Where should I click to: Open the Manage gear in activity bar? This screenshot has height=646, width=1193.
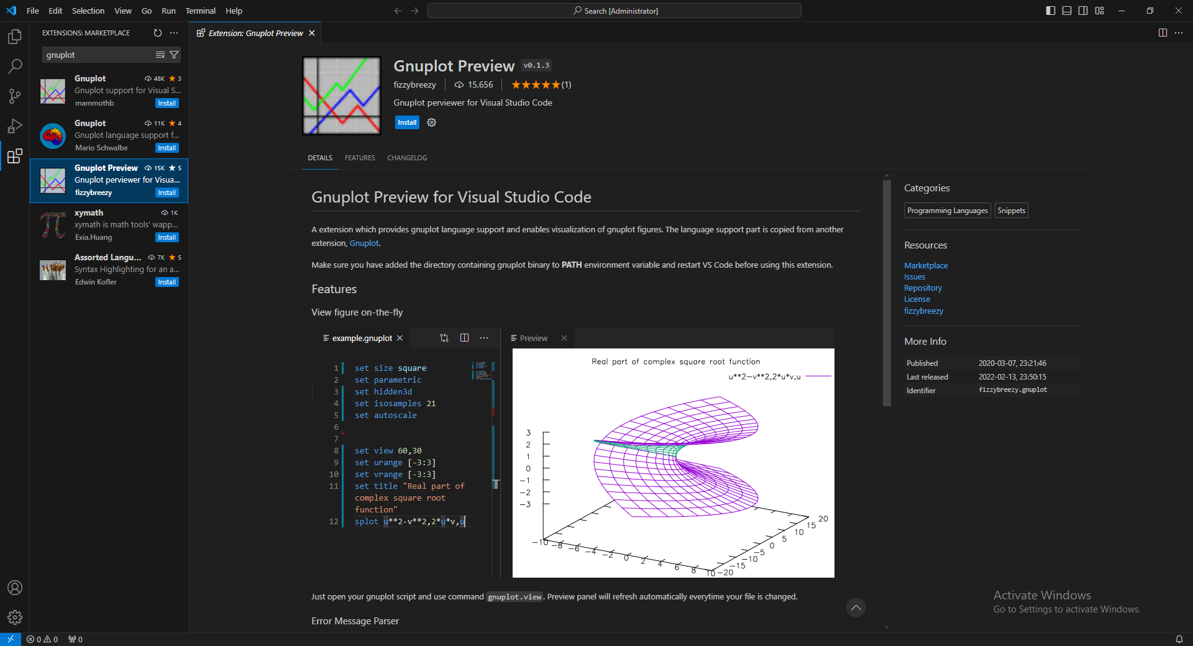point(15,617)
